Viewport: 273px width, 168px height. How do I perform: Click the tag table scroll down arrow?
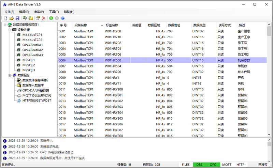point(269,135)
